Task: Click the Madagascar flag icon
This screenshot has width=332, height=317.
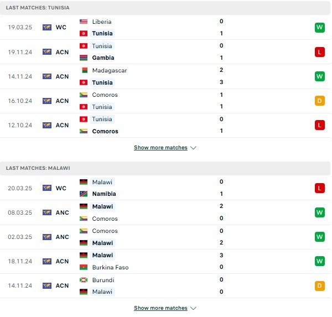Action: pos(84,70)
